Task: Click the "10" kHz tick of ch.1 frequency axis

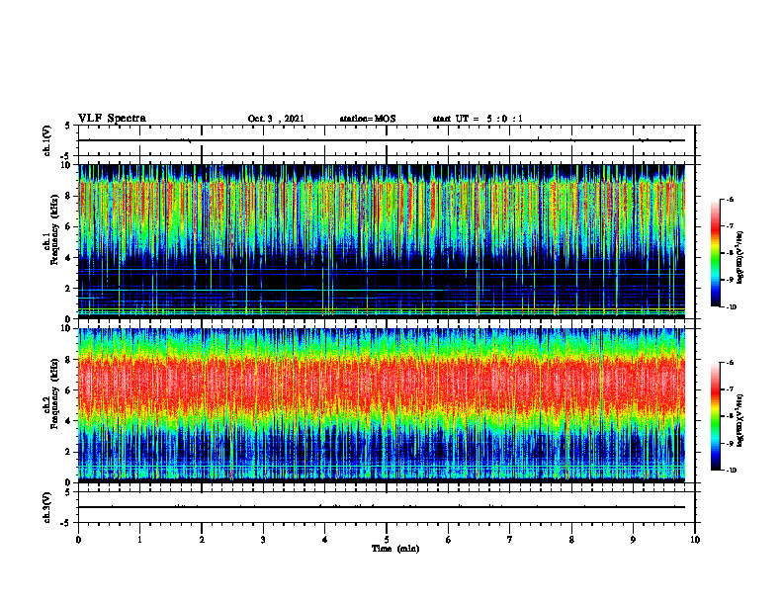Action: 68,165
